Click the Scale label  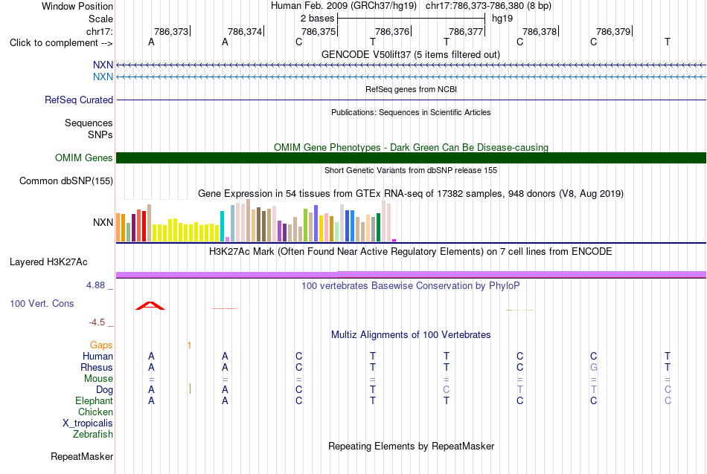[100, 19]
